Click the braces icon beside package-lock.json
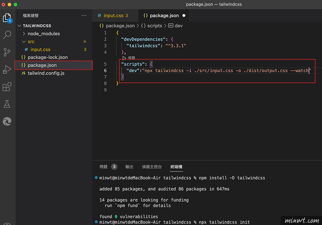 click(23, 57)
